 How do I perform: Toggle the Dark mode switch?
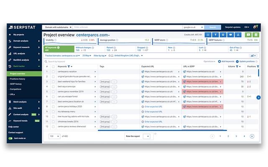(10, 138)
